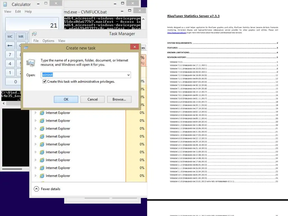Open Calculator Edit menu

(x=18, y=11)
